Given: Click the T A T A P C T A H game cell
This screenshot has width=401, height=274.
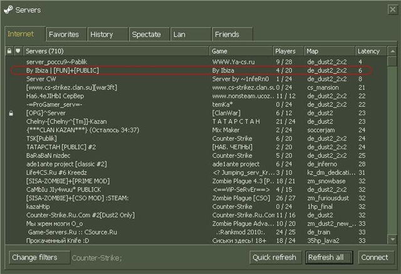Looking at the screenshot, I should [x=236, y=121].
